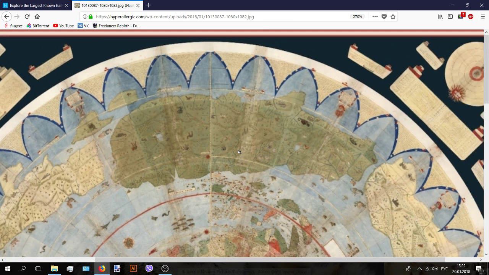Open File Explorer from the taskbar
This screenshot has height=275, width=489.
point(54,269)
